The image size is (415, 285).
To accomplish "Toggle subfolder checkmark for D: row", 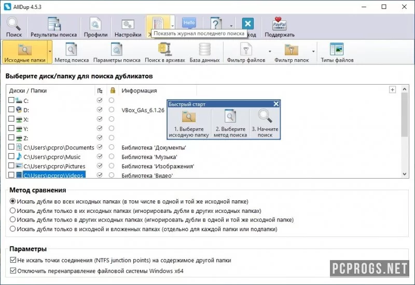I will pyautogui.click(x=100, y=110).
